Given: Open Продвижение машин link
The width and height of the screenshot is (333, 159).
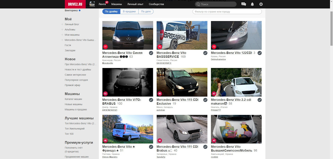Looking at the screenshot, I should pyautogui.click(x=77, y=157).
